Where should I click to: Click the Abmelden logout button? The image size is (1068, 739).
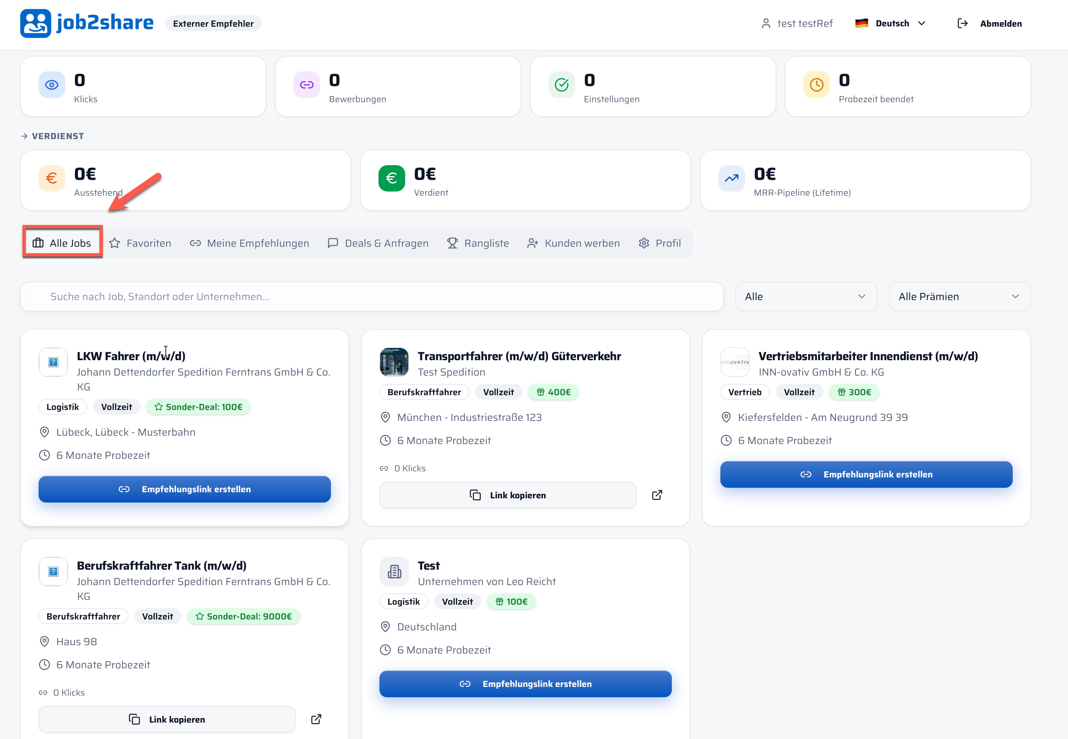[x=990, y=23]
